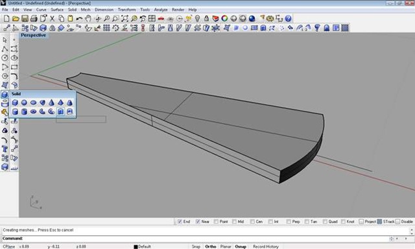The height and width of the screenshot is (249, 415).
Task: Click the Save file toolbar icon
Action: pyautogui.click(x=25, y=19)
